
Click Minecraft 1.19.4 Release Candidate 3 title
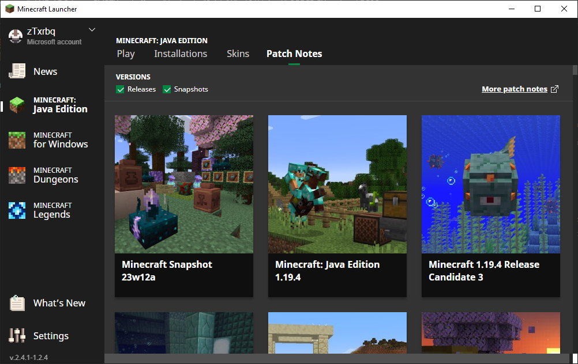484,271
